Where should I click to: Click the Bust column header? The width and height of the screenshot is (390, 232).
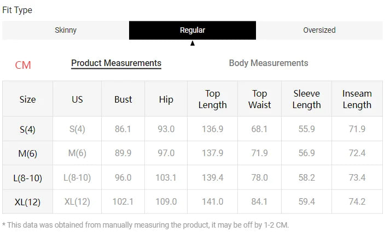coord(123,99)
